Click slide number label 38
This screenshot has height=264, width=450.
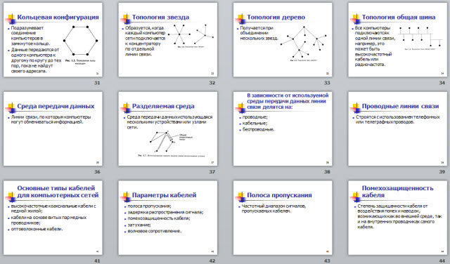pyautogui.click(x=327, y=172)
